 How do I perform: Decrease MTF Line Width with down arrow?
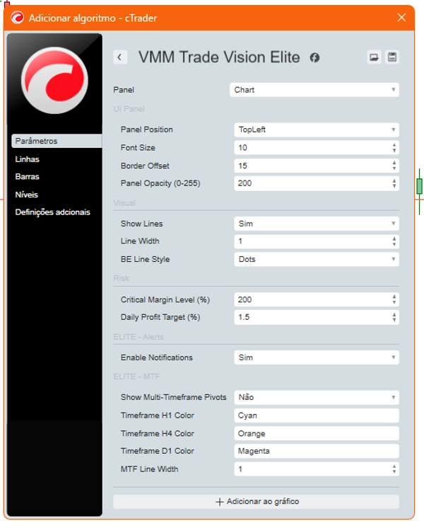pyautogui.click(x=394, y=472)
